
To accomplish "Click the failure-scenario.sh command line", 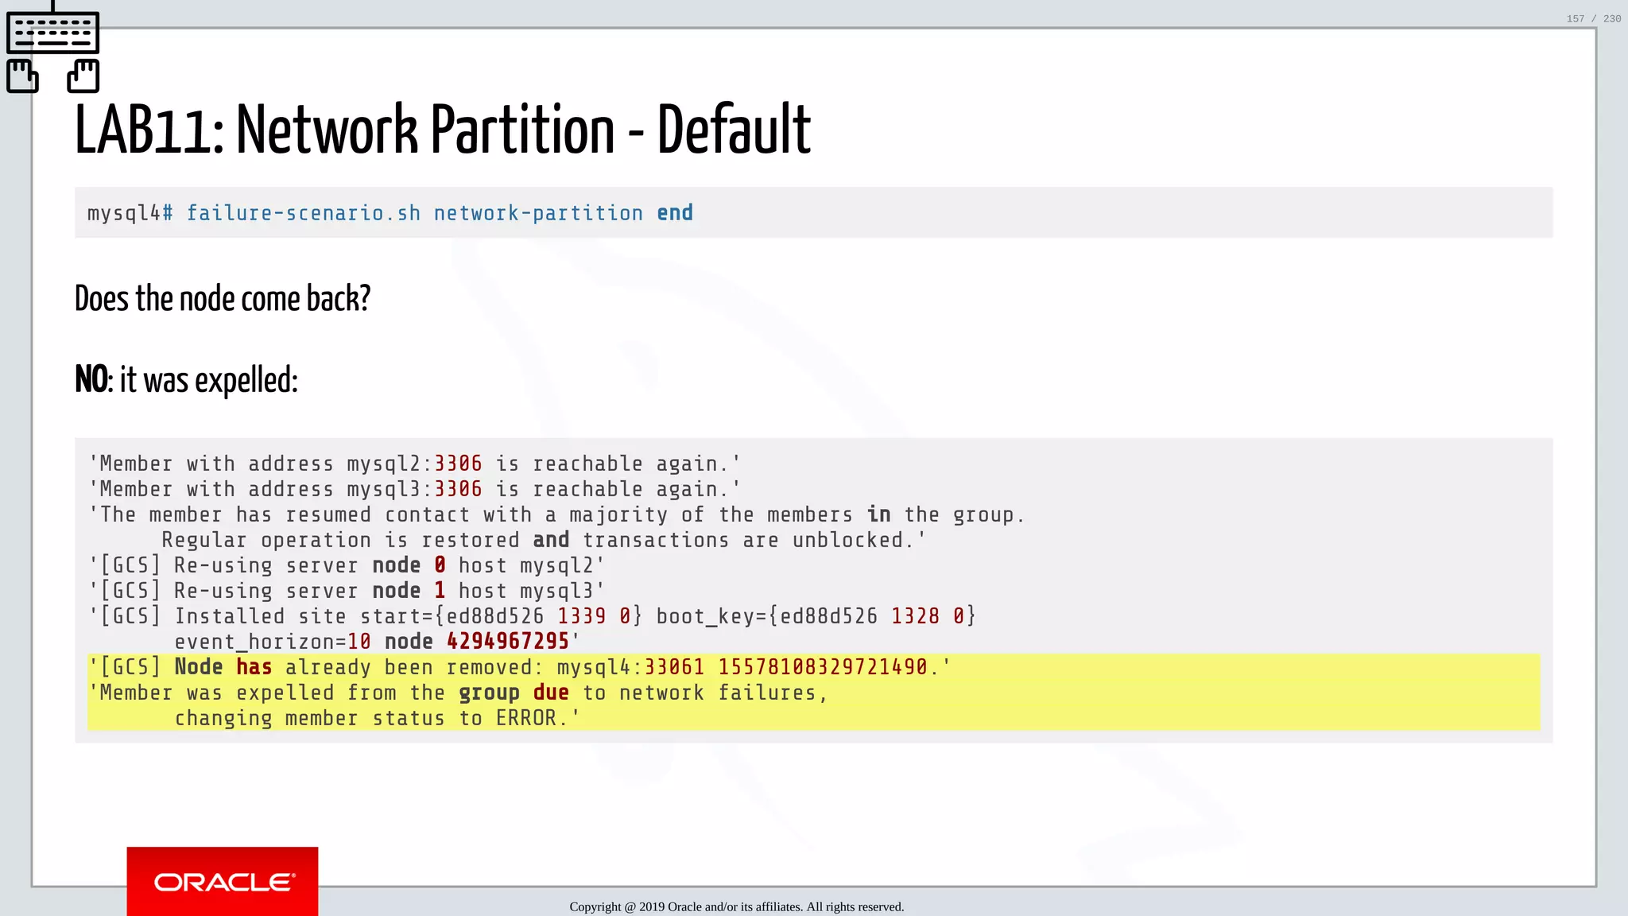I will pos(390,213).
